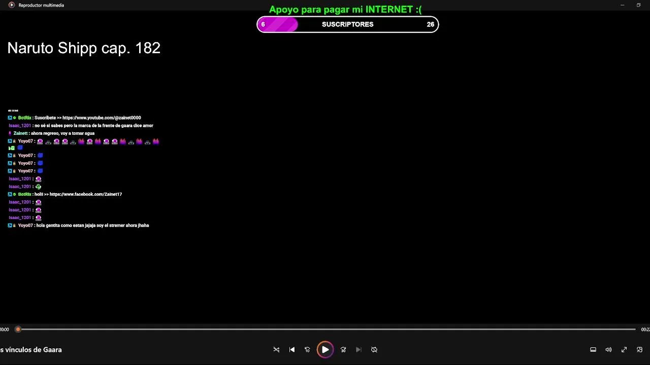The width and height of the screenshot is (650, 365).
Task: Skip back 10 seconds
Action: (307, 349)
